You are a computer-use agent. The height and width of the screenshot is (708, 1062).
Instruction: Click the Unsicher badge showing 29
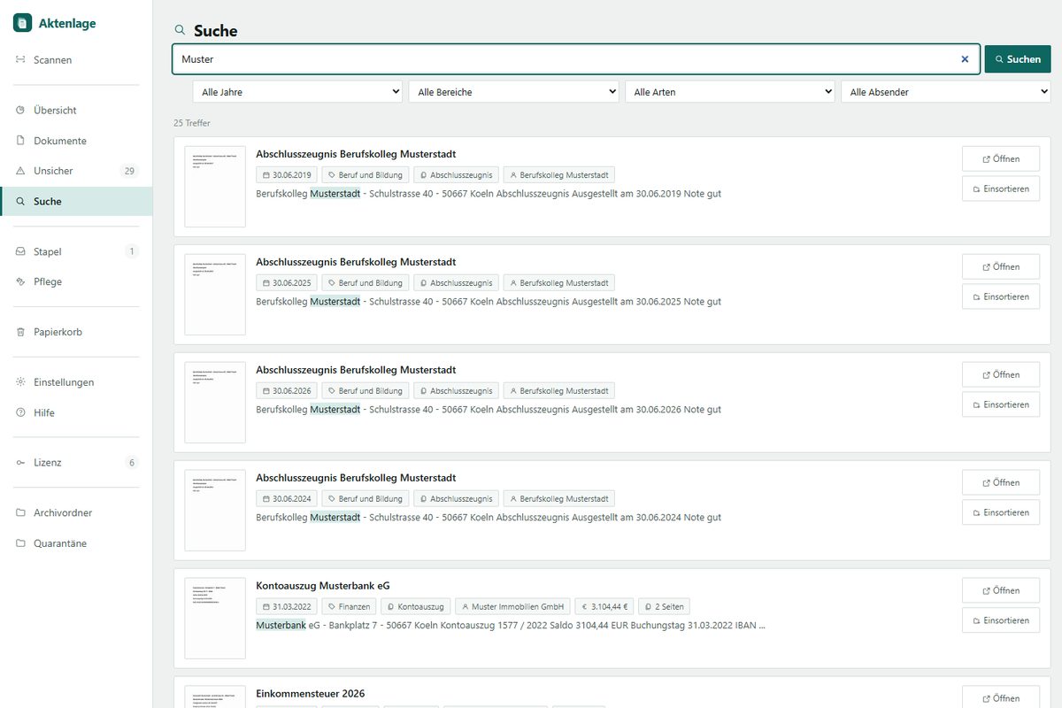pos(129,171)
